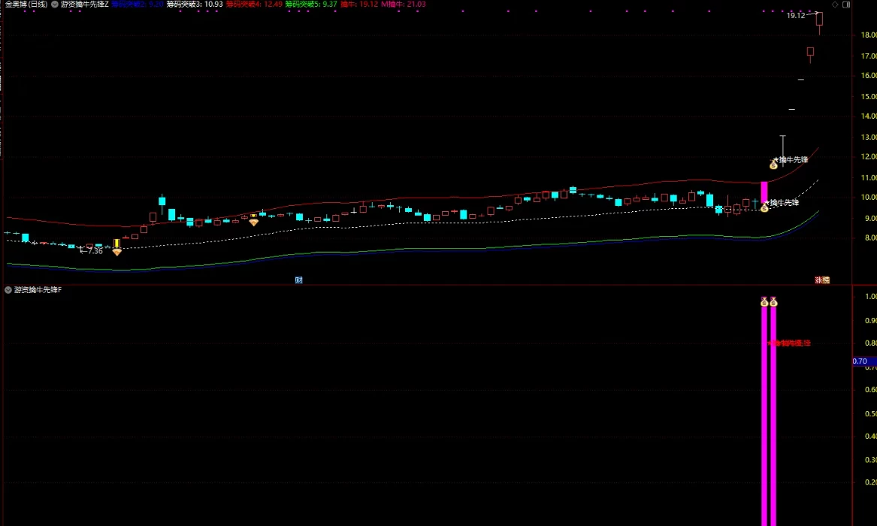Click the 游资擒牛先锋Z main indicator title
The image size is (877, 526).
click(84, 5)
